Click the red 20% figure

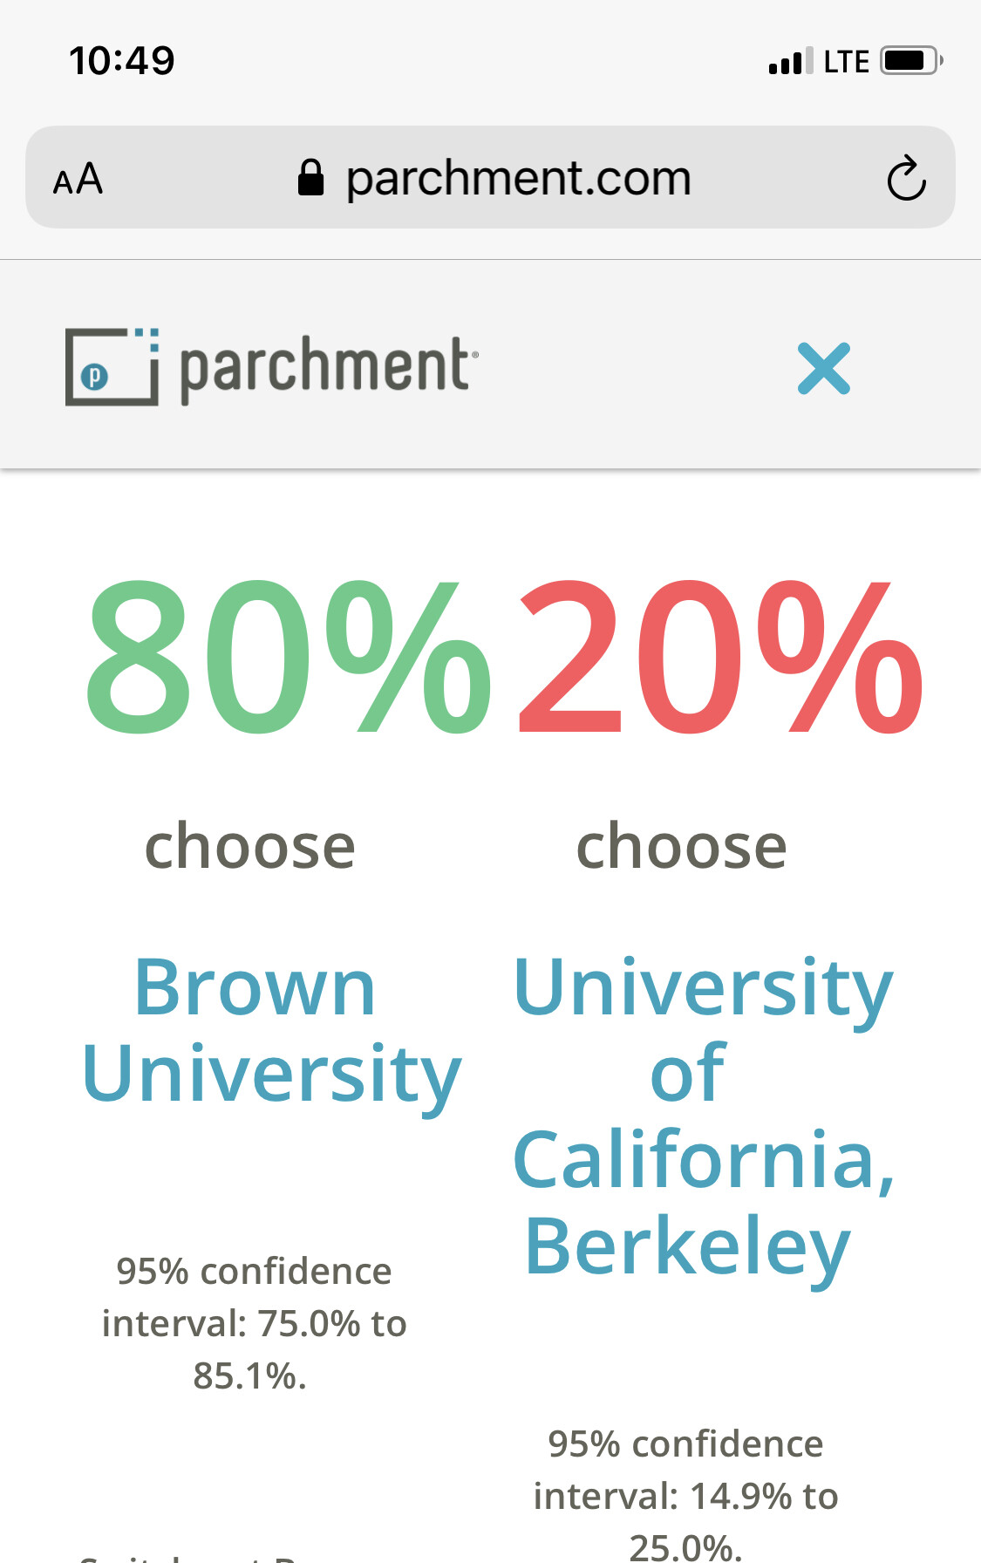pyautogui.click(x=720, y=656)
